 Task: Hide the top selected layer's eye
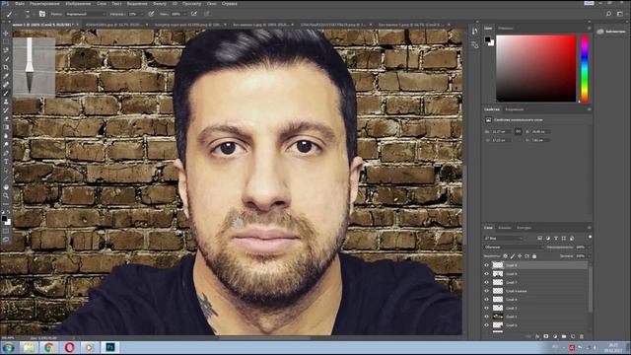coord(486,265)
